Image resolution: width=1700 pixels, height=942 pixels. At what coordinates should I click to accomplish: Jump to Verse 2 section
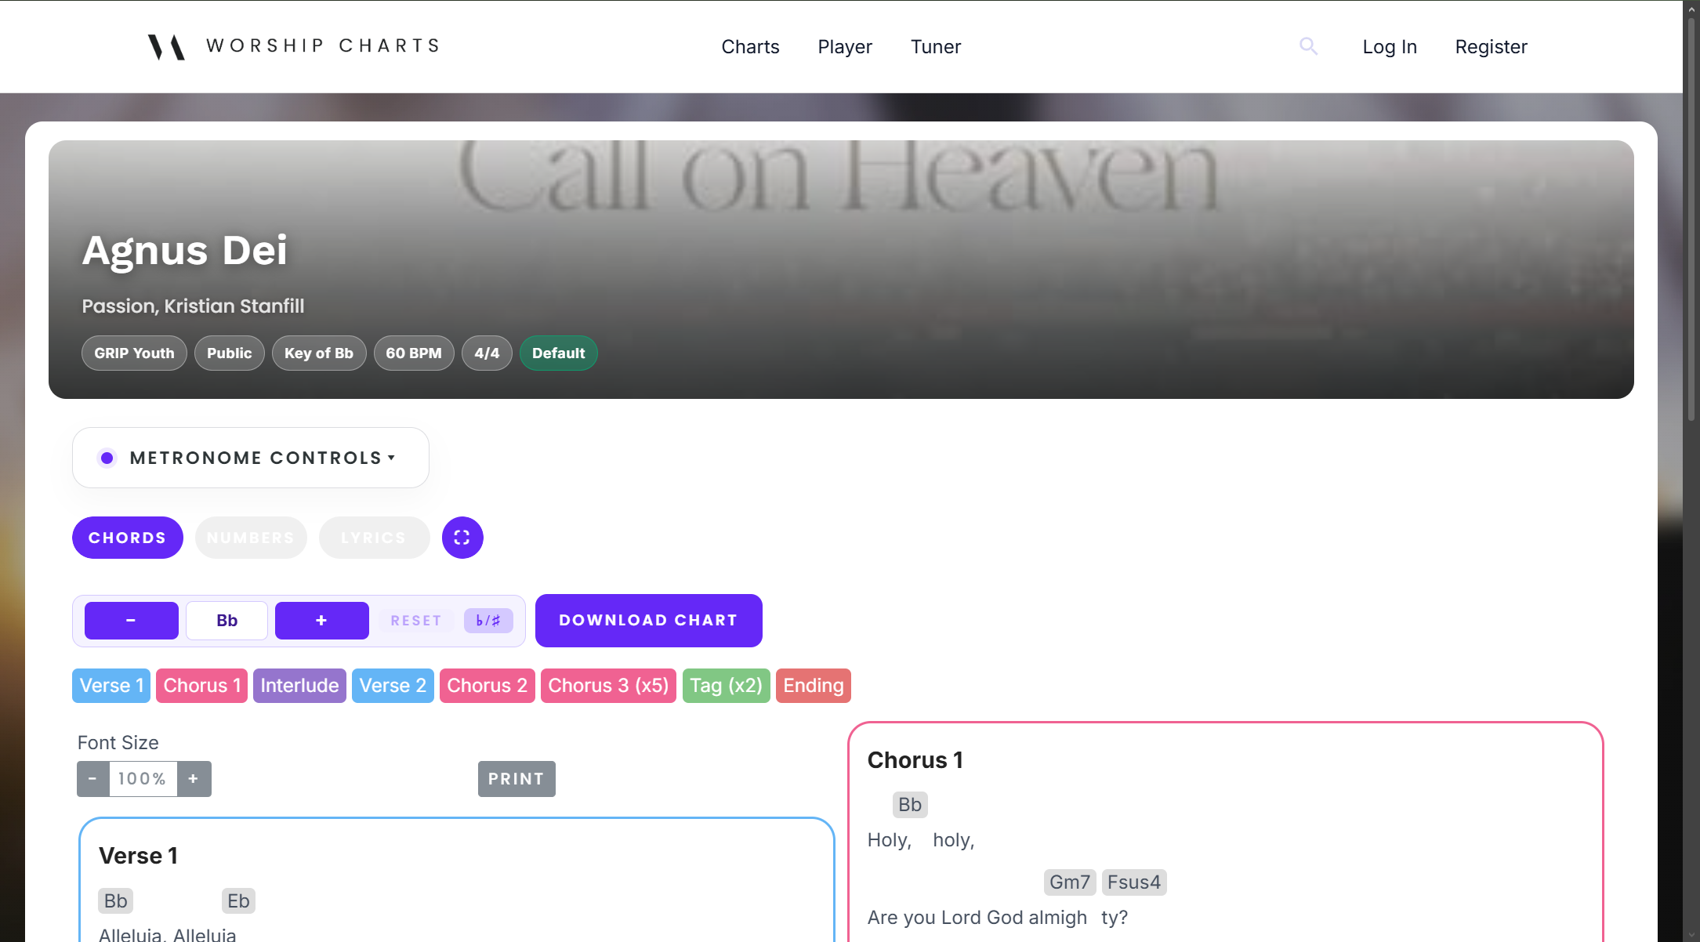click(393, 686)
